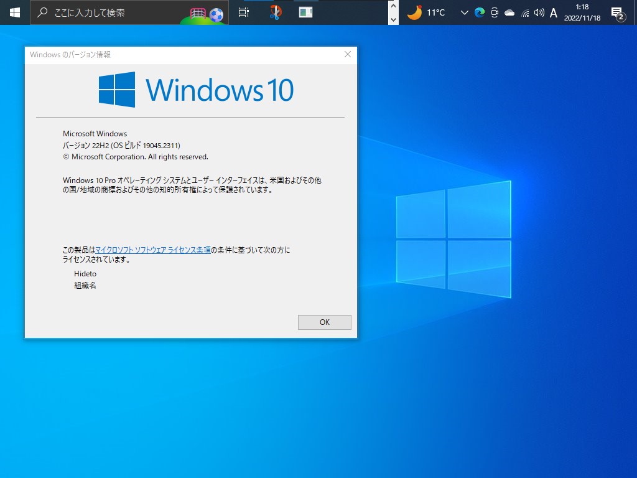Open the Start menu

pos(14,12)
